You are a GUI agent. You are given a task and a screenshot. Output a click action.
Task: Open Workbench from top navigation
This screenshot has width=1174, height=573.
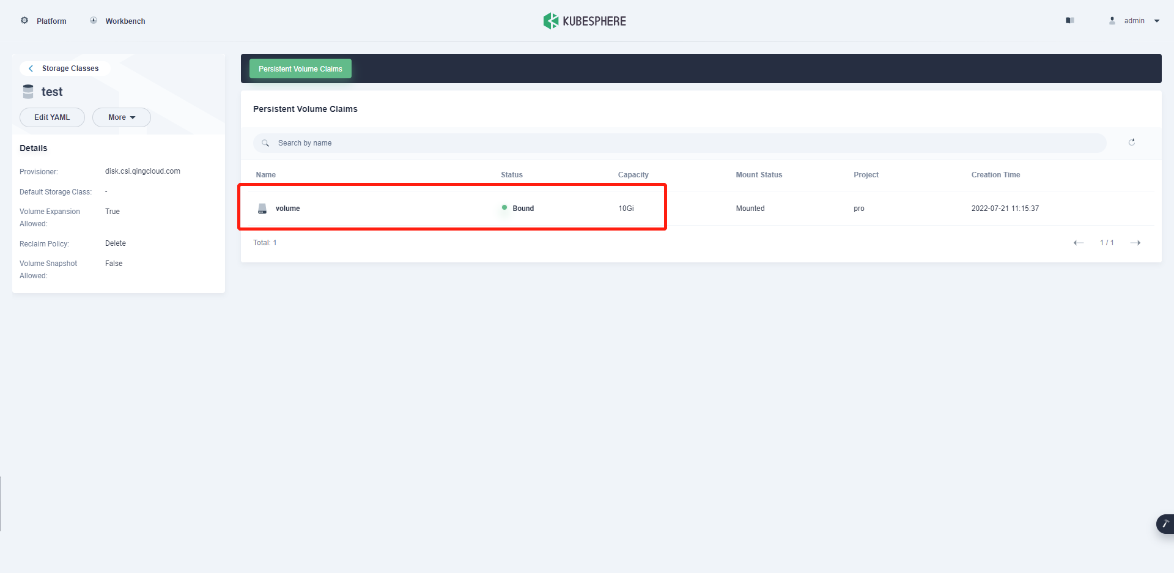tap(125, 21)
